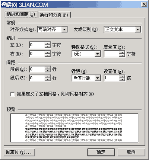Screen dimensions: 149x160
Task: Open 制表位(T)... button
Action: coord(19,152)
